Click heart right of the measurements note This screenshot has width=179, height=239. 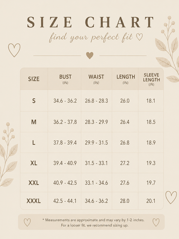click(156, 222)
